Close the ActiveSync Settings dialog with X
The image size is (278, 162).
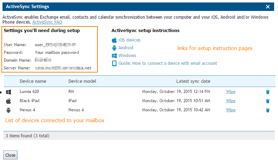pyautogui.click(x=268, y=6)
